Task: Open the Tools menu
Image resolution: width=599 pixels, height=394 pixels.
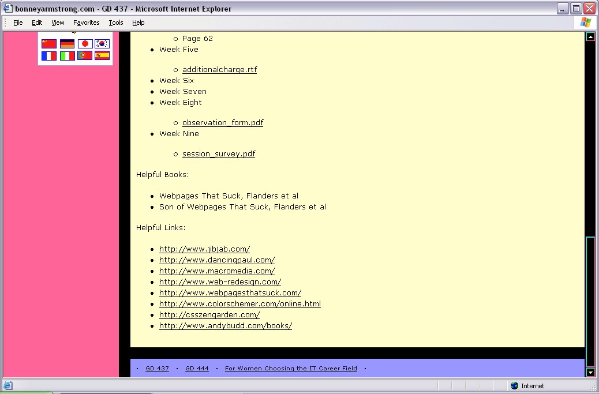Action: tap(116, 22)
